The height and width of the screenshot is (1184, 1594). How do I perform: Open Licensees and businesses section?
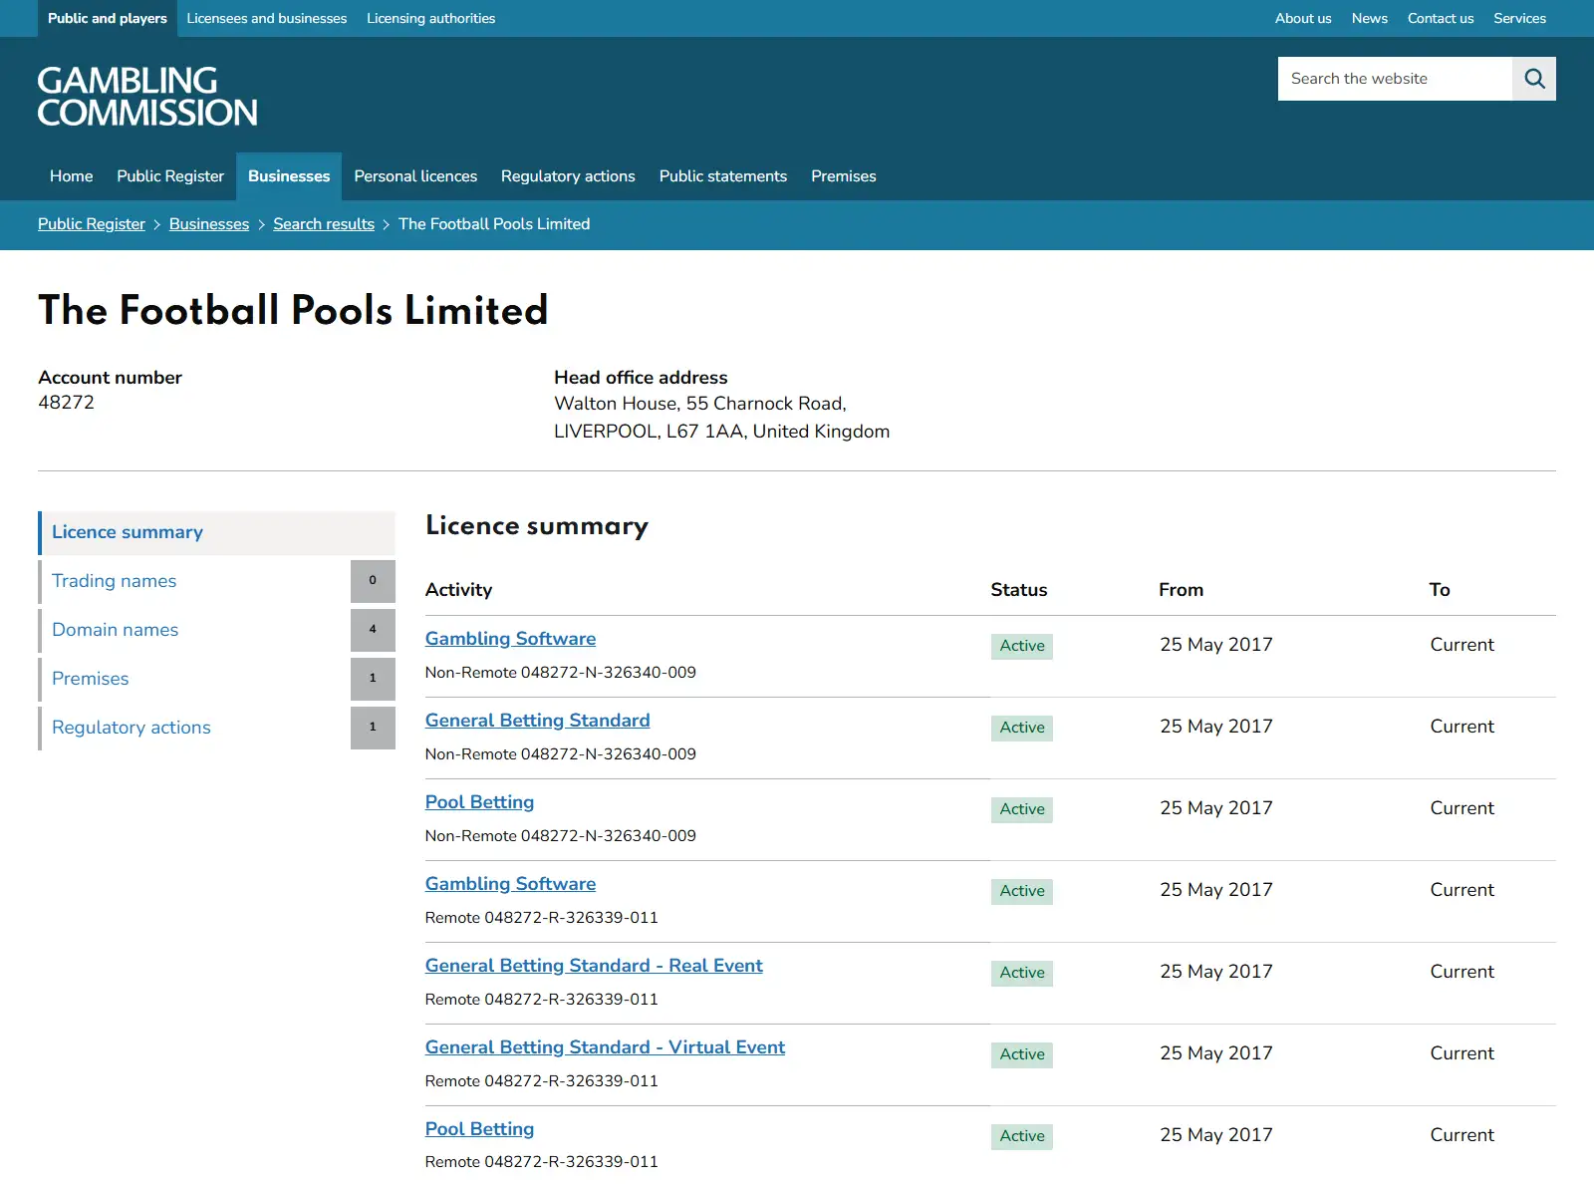pos(267,18)
